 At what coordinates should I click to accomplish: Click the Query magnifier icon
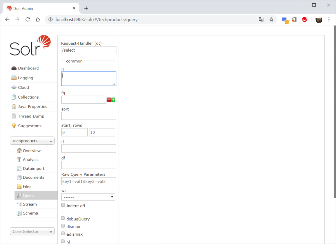point(19,195)
